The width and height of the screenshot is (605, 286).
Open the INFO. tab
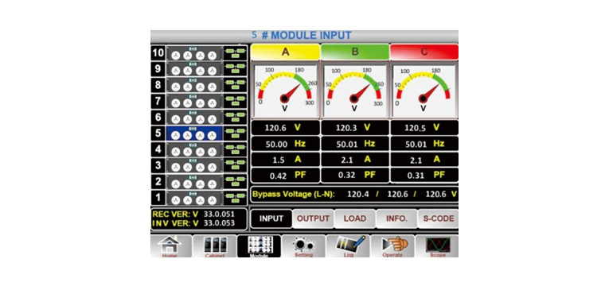click(x=396, y=218)
